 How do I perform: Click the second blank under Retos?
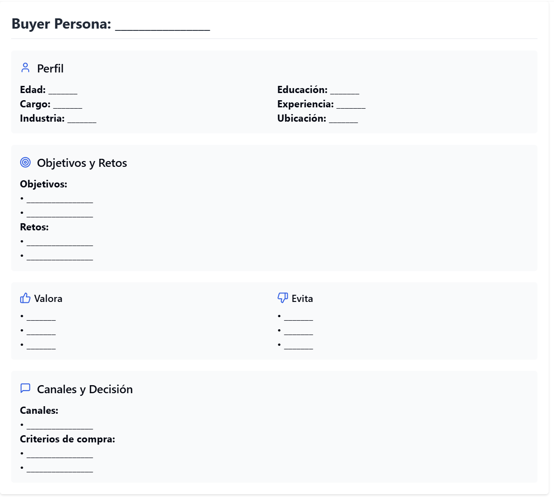[60, 256]
